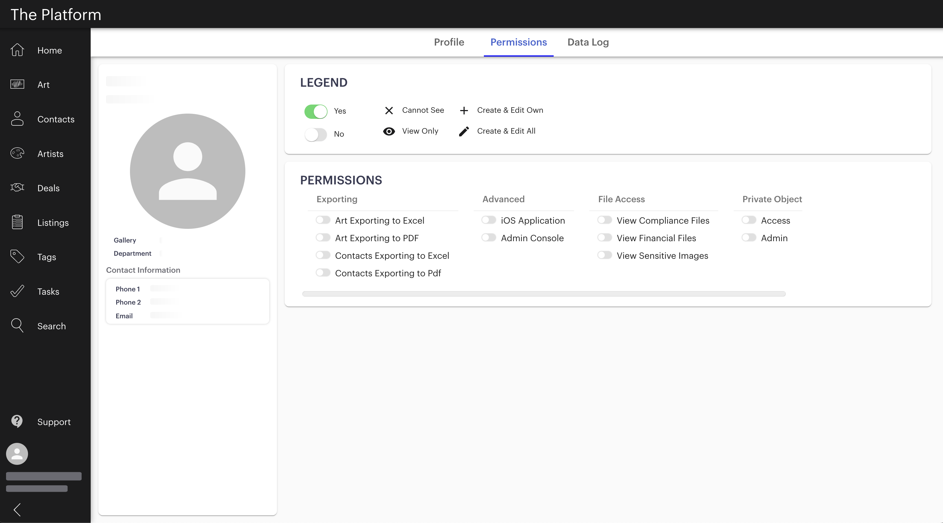This screenshot has height=523, width=943.
Task: Enable Art Exporting to PDF
Action: [x=323, y=238]
